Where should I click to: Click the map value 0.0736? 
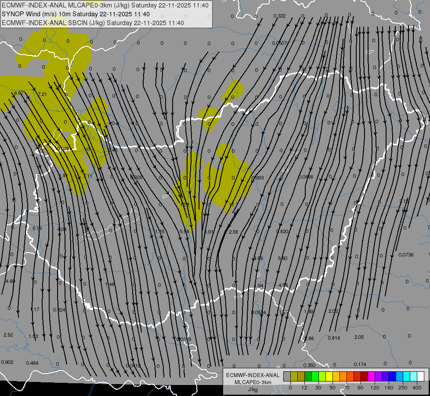[406, 255]
